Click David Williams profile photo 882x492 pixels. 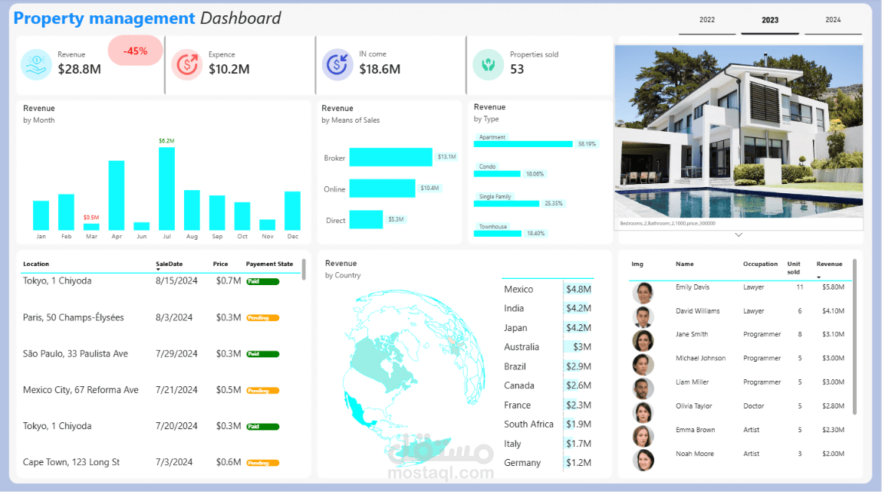(643, 317)
